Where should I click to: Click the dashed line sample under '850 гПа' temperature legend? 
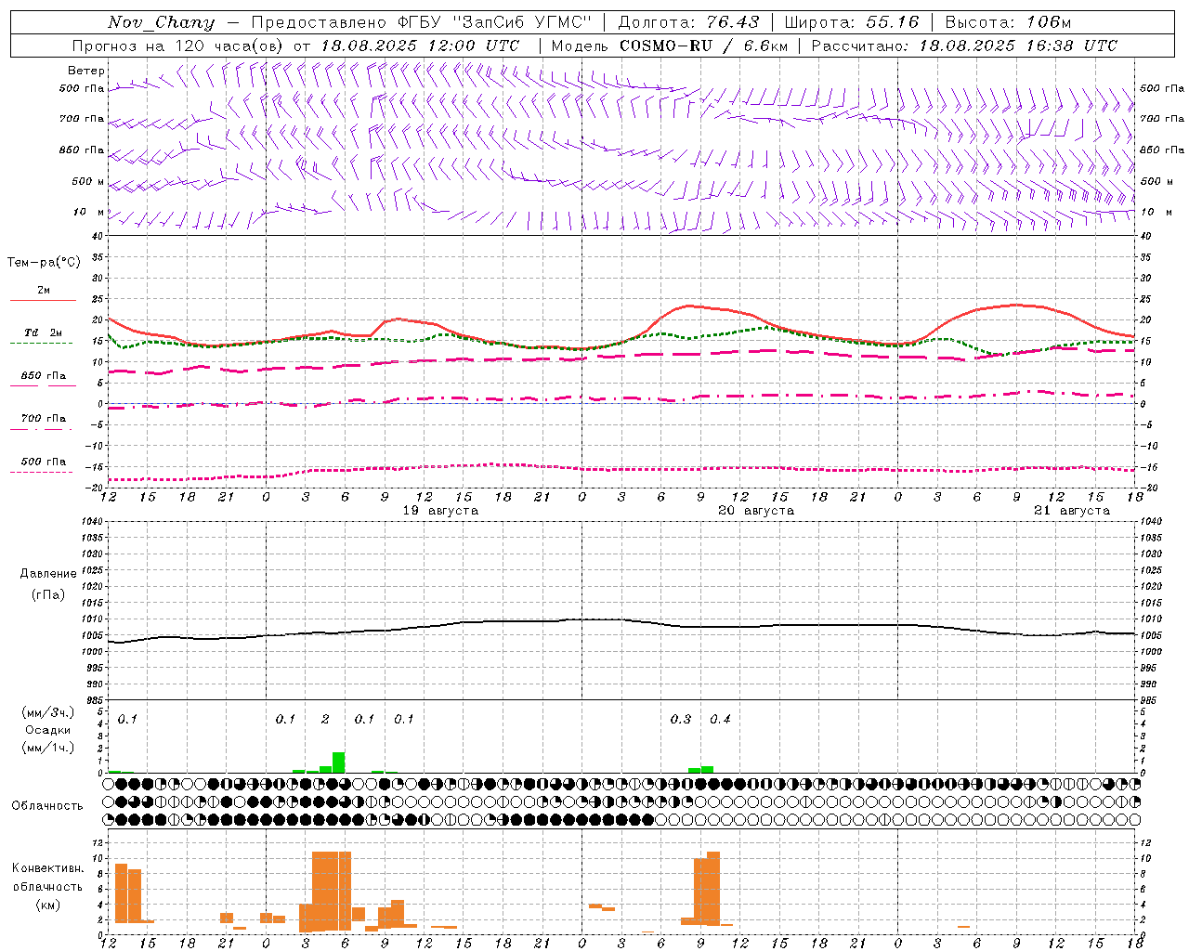point(43,385)
